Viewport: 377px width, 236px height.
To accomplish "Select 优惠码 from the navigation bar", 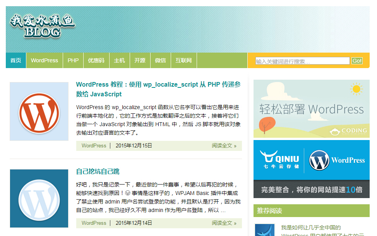I will click(x=96, y=60).
